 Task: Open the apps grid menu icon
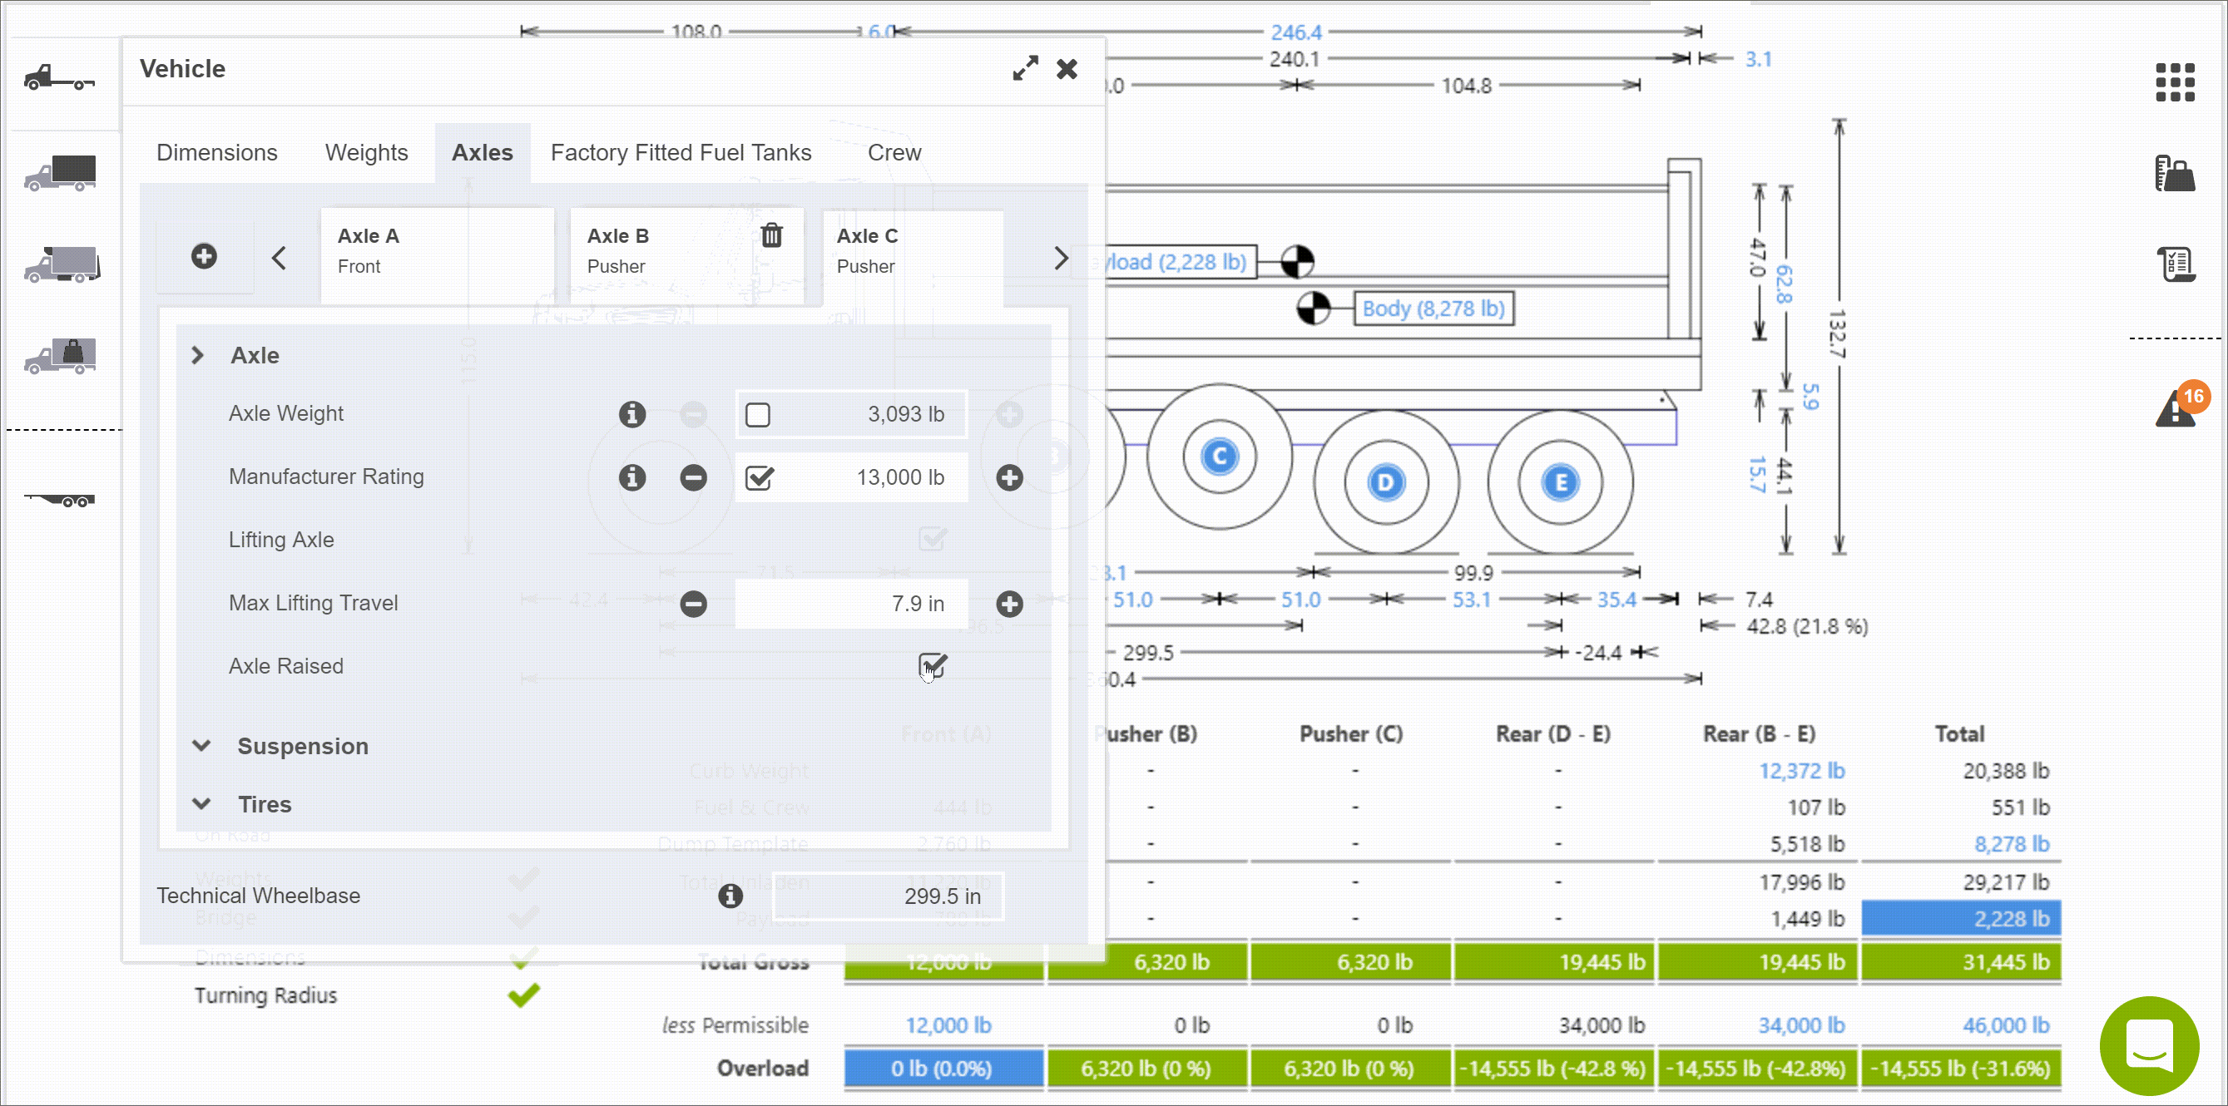[x=2175, y=83]
